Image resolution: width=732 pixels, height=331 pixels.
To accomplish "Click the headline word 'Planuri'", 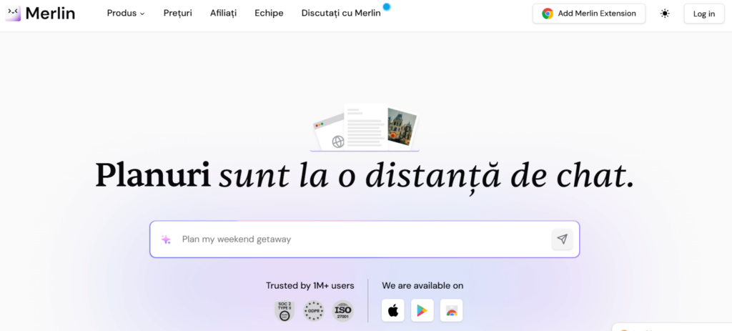I will pyautogui.click(x=153, y=176).
